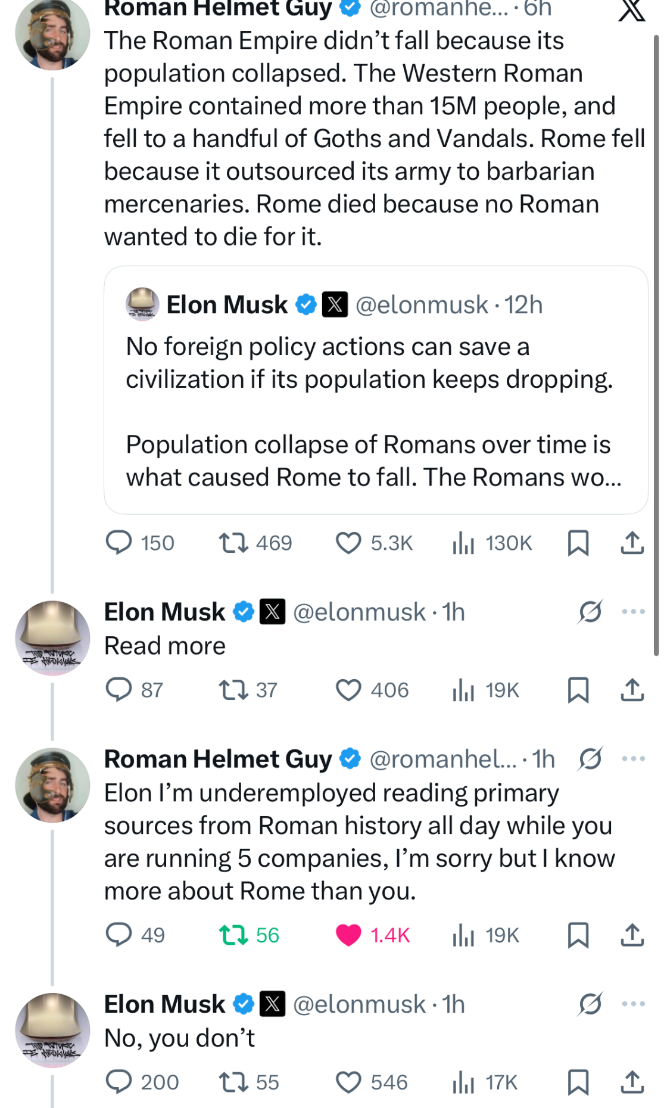The width and height of the screenshot is (664, 1108).
Task: Bookmark the "No, you don't" reply
Action: pos(578,1082)
